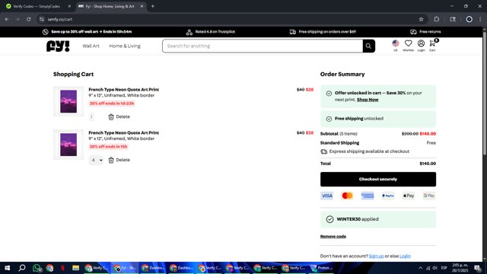Viewport: 487px width, 274px height.
Task: Open File Explorer from taskbar
Action: coord(75,268)
